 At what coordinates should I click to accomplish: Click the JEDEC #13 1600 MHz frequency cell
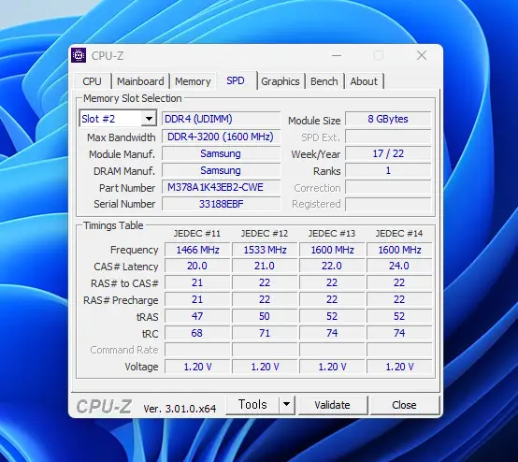click(x=332, y=250)
